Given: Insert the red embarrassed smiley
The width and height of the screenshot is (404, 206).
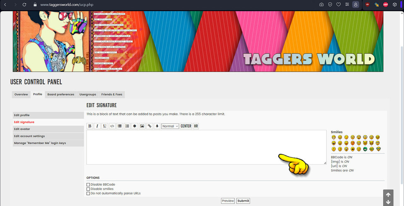Looking at the screenshot, I should [353, 143].
